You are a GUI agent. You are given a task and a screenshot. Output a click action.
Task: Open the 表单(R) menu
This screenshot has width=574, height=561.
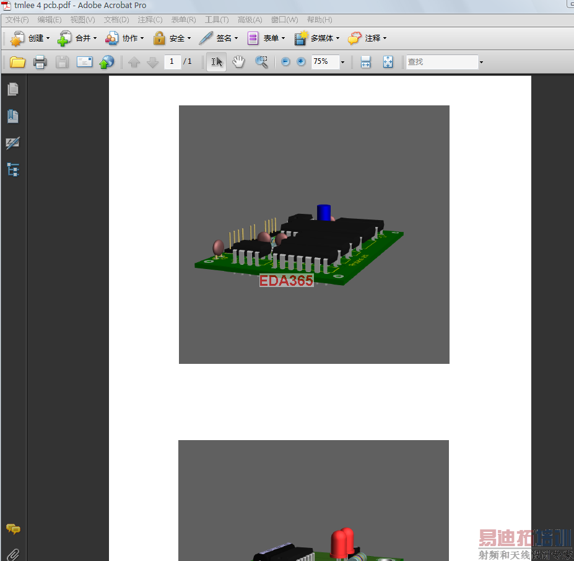click(x=183, y=20)
